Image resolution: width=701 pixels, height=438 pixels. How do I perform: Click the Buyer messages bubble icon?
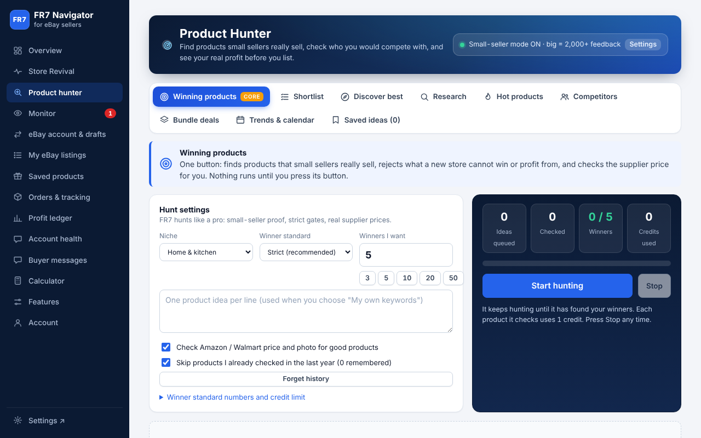point(18,260)
